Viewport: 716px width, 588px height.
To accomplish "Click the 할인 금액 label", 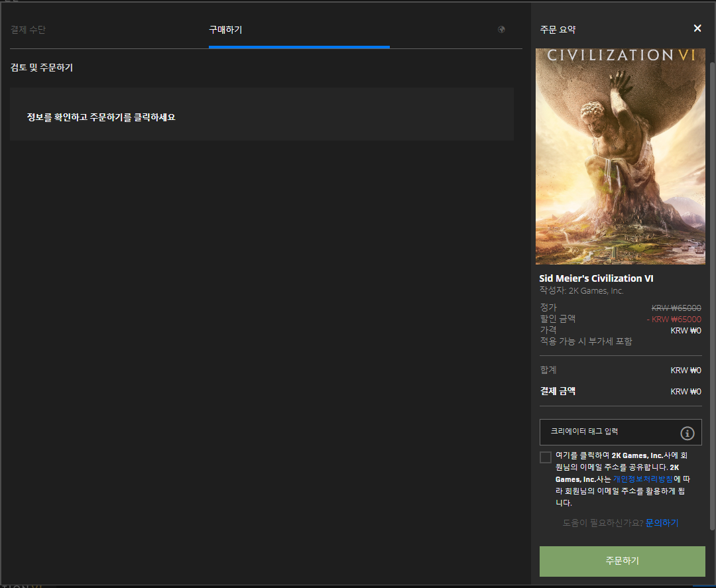I will tap(558, 319).
